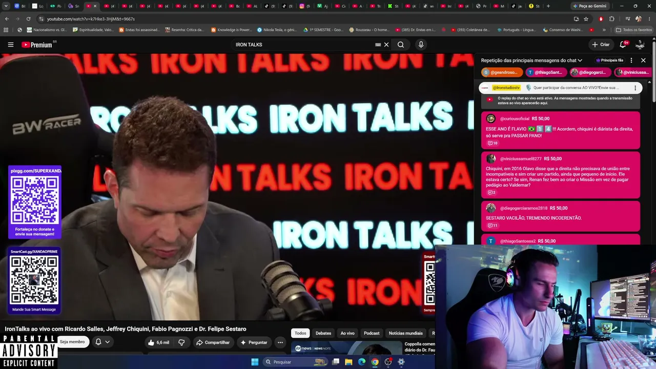Open replies on viniciussamuel8277's super chat
Image resolution: width=656 pixels, height=369 pixels.
click(491, 192)
